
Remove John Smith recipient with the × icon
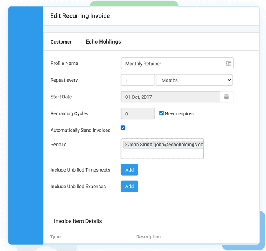pyautogui.click(x=126, y=145)
